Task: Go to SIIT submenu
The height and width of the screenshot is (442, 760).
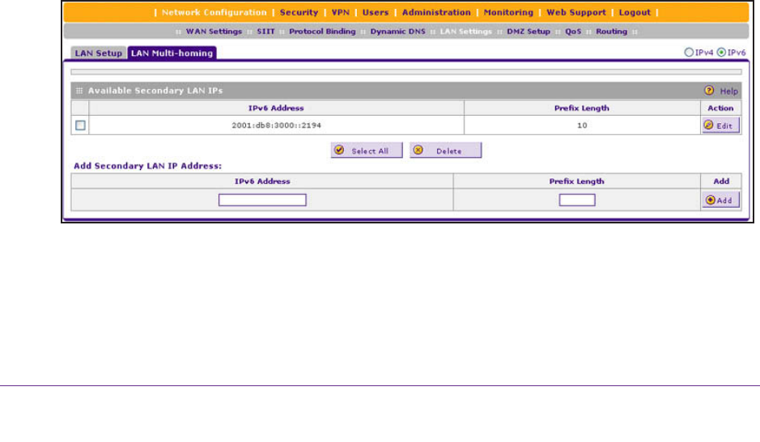Action: pyautogui.click(x=265, y=32)
